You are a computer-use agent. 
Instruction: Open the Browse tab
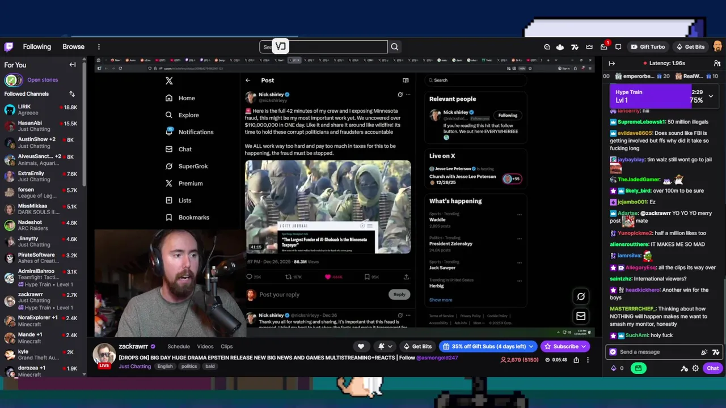point(73,47)
